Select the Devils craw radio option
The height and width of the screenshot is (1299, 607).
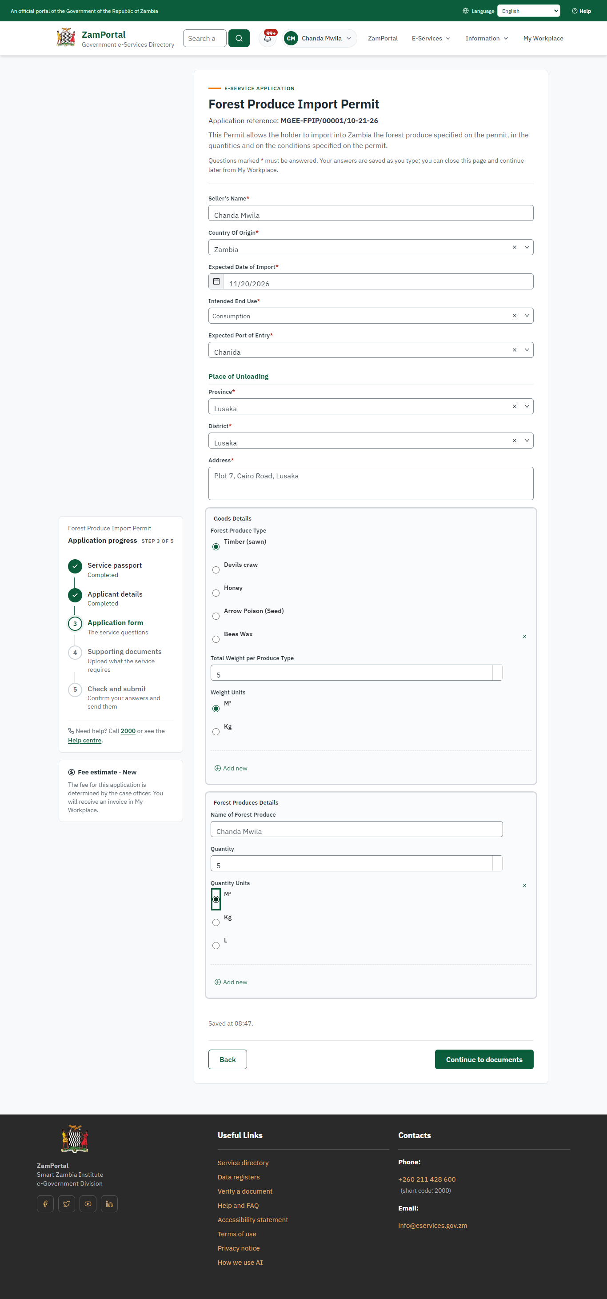[216, 570]
